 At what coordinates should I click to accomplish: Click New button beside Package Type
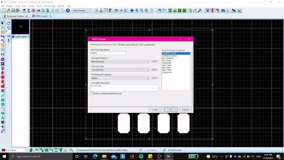[154, 69]
